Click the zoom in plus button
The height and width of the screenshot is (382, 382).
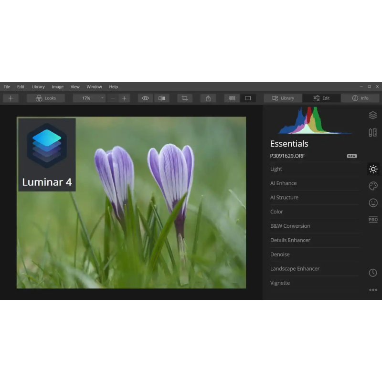click(x=124, y=98)
